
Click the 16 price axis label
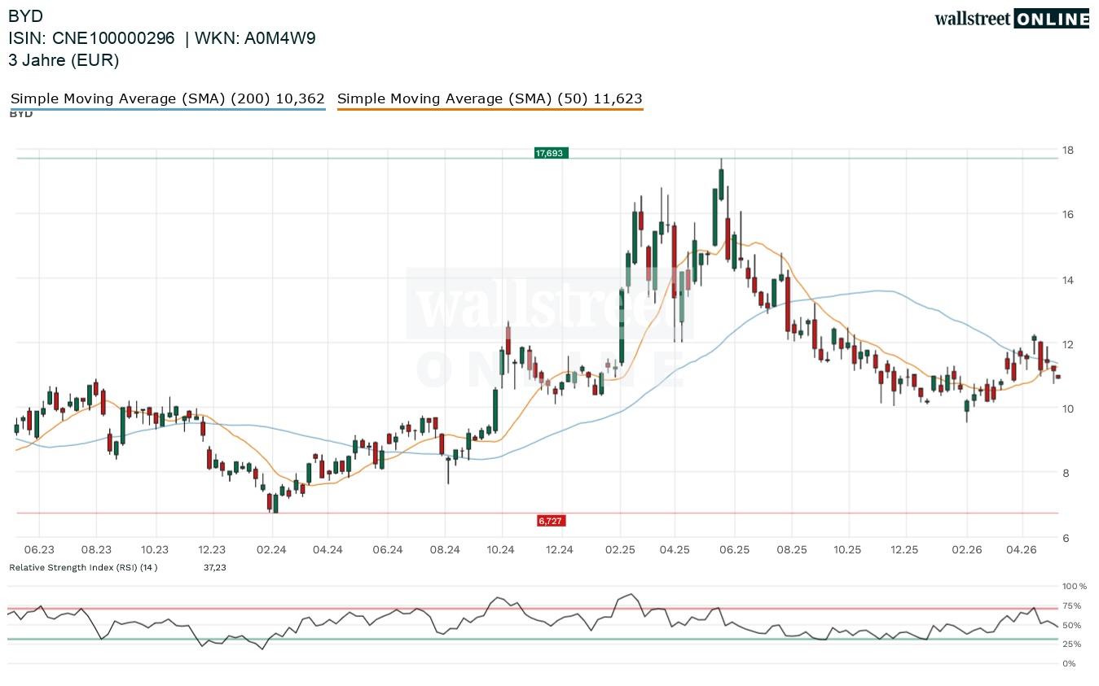pos(1066,215)
